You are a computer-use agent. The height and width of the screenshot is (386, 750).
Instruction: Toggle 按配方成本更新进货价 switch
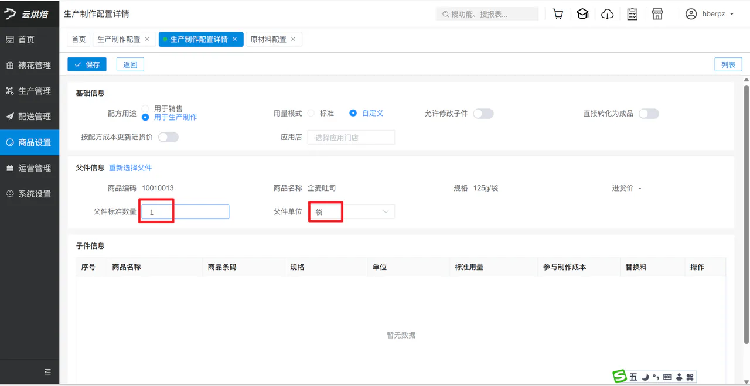168,137
